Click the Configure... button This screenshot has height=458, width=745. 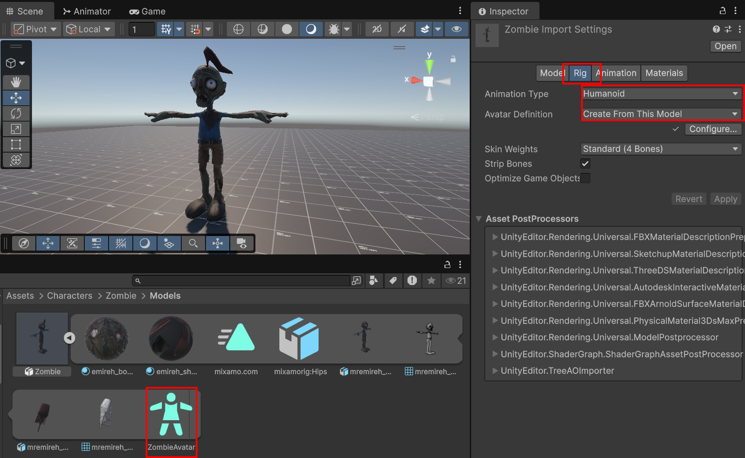[x=713, y=129]
